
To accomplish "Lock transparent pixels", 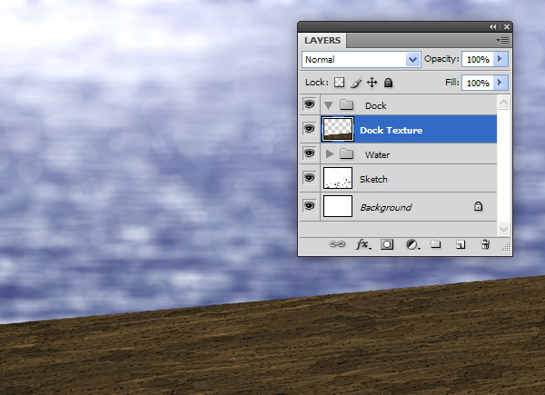I will [x=339, y=83].
